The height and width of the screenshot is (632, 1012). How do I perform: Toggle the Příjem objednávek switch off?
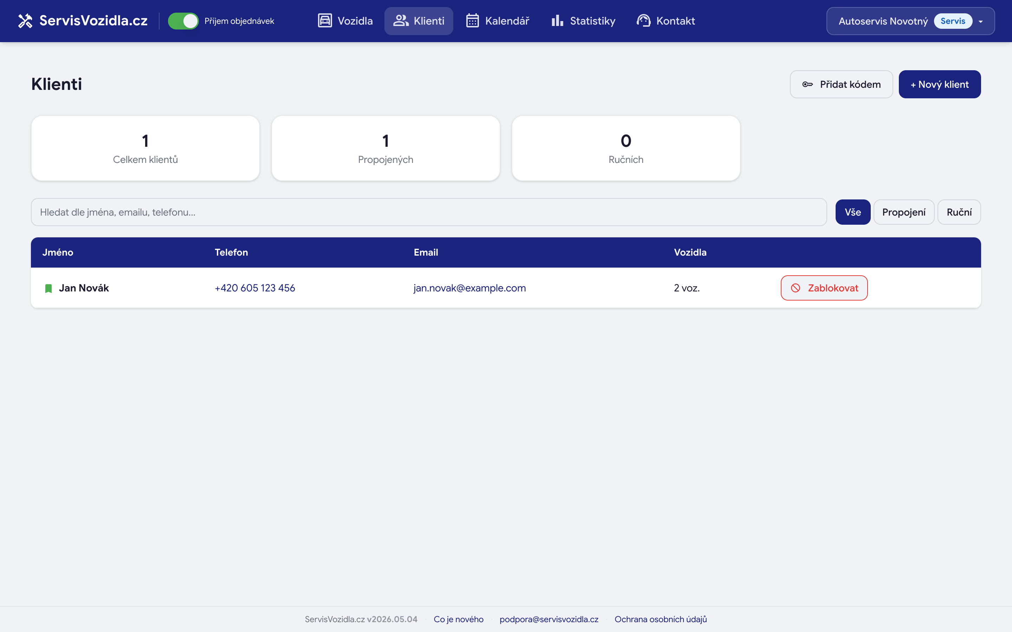pos(183,21)
